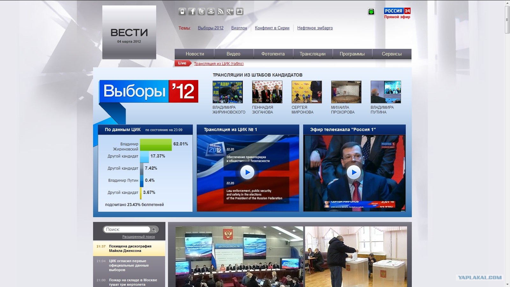Click the page vertical scrollbar thumb
The image size is (510, 287).
click(x=507, y=19)
